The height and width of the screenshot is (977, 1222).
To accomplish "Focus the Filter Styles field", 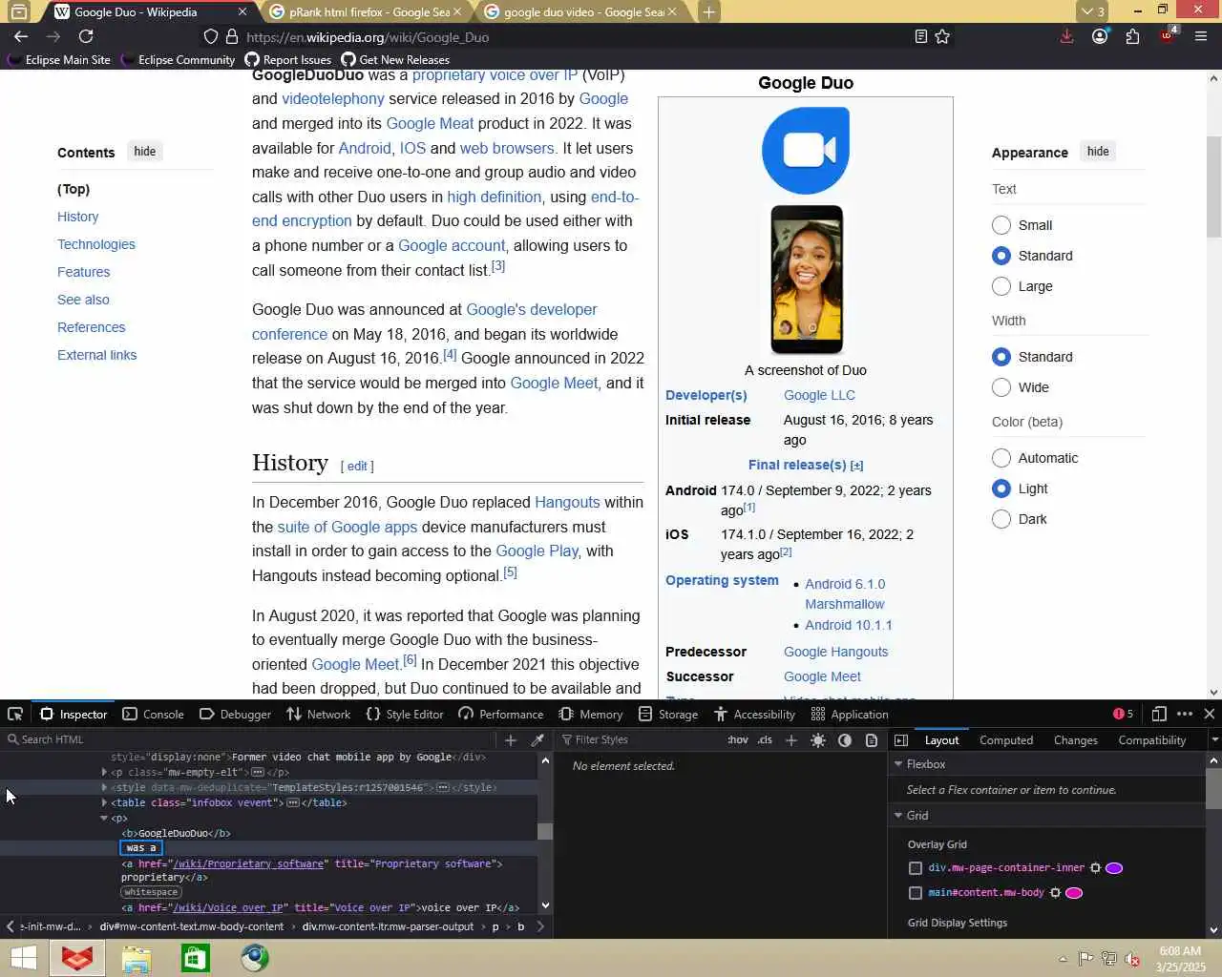I will pyautogui.click(x=640, y=739).
